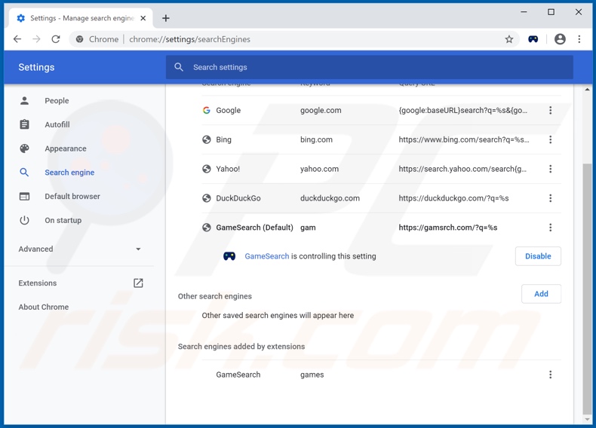Expand the Advanced settings section
Screen dimensions: 596x428
(x=80, y=249)
